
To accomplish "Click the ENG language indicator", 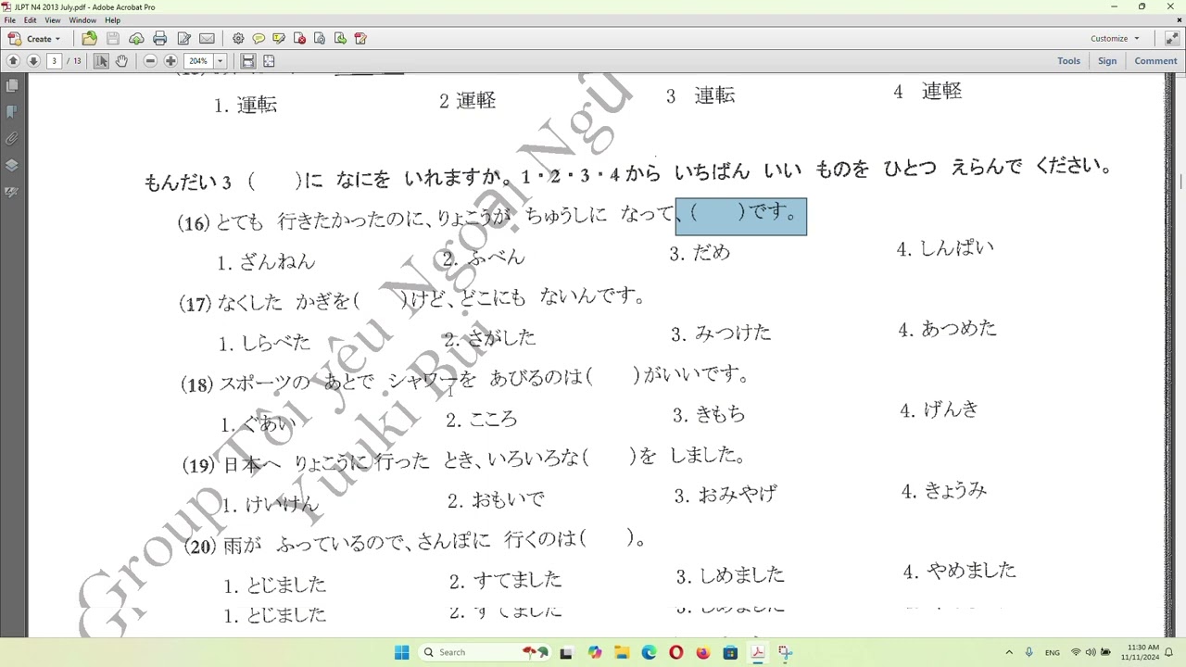I will point(1053,652).
